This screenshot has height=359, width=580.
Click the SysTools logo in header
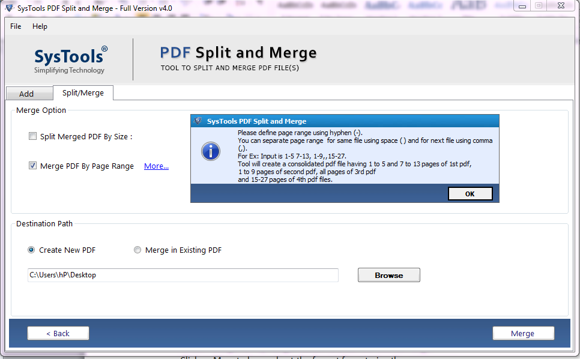point(70,60)
